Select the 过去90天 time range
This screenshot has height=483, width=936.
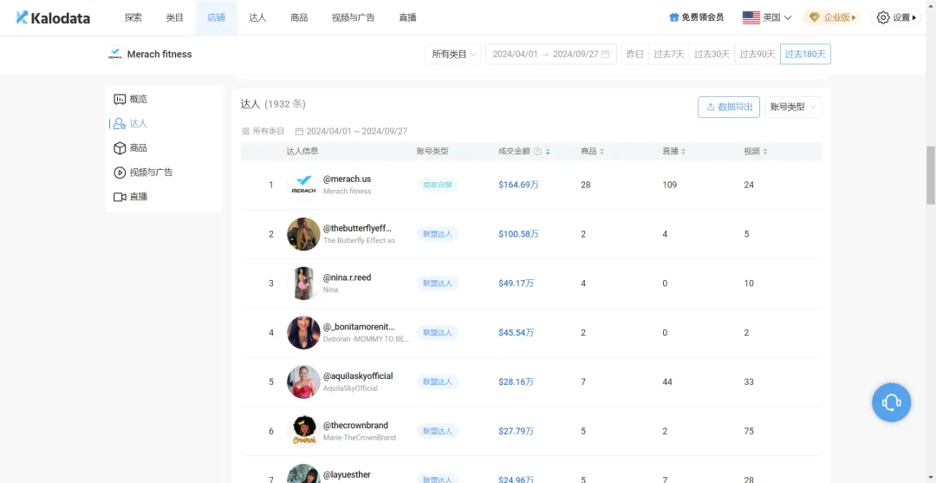[x=757, y=55]
